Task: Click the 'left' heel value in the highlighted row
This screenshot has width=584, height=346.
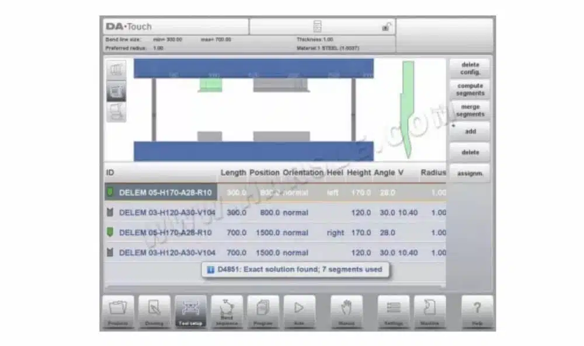Action: coord(333,193)
